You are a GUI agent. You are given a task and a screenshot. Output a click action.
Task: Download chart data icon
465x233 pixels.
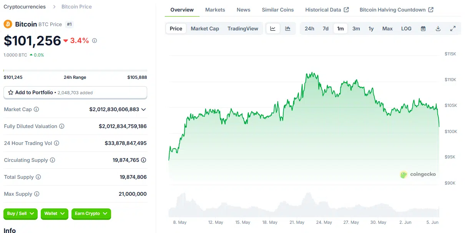(438, 28)
